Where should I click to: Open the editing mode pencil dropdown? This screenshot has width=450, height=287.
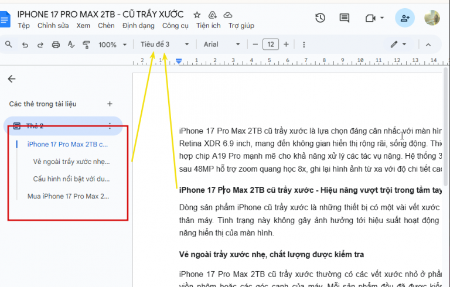coord(398,45)
